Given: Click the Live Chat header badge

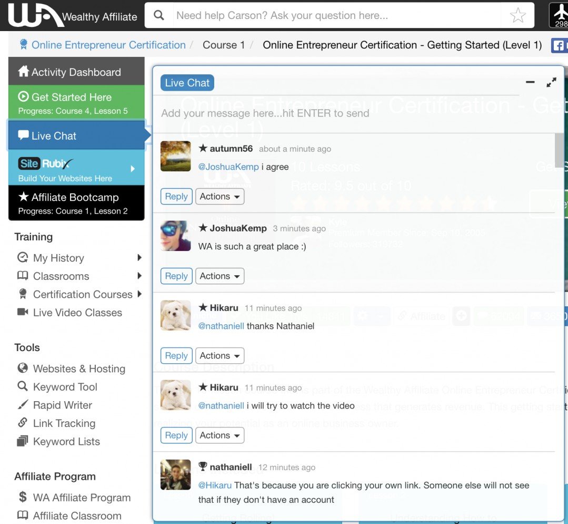Looking at the screenshot, I should tap(187, 83).
